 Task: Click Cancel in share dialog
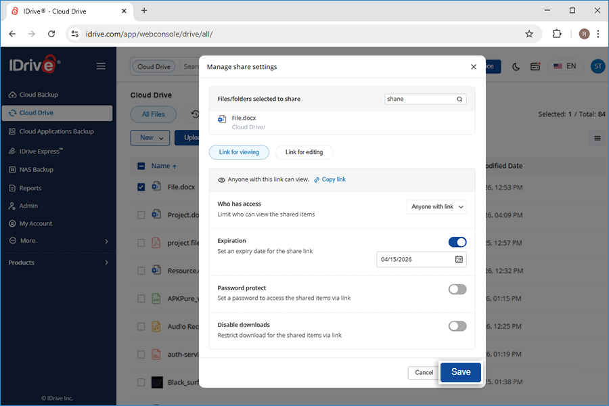click(424, 372)
